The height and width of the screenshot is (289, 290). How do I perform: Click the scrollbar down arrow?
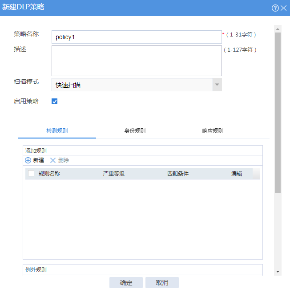tap(278, 271)
